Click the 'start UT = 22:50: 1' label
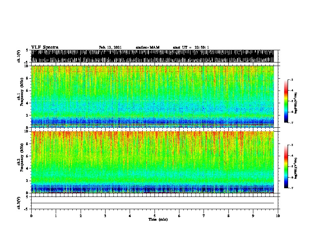This screenshot has width=313, height=242. [191, 47]
